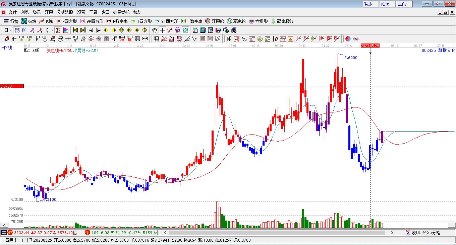Open 赢家服务 dollar-sign service
456x245 pixels.
pos(282,21)
